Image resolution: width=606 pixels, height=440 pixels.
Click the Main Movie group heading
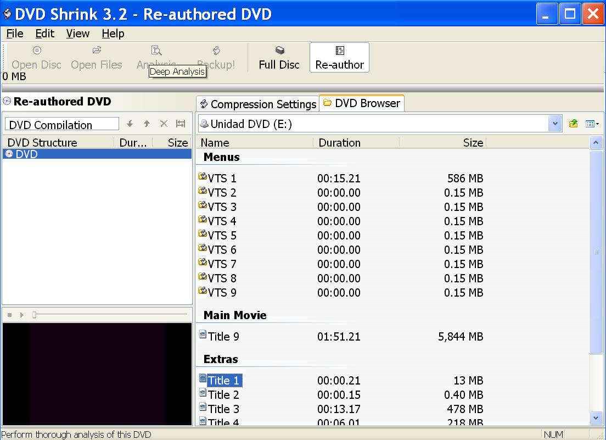pyautogui.click(x=235, y=315)
